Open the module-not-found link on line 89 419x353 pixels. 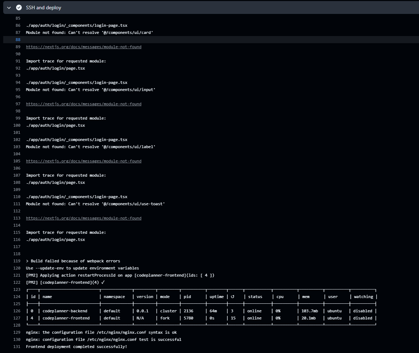84,47
